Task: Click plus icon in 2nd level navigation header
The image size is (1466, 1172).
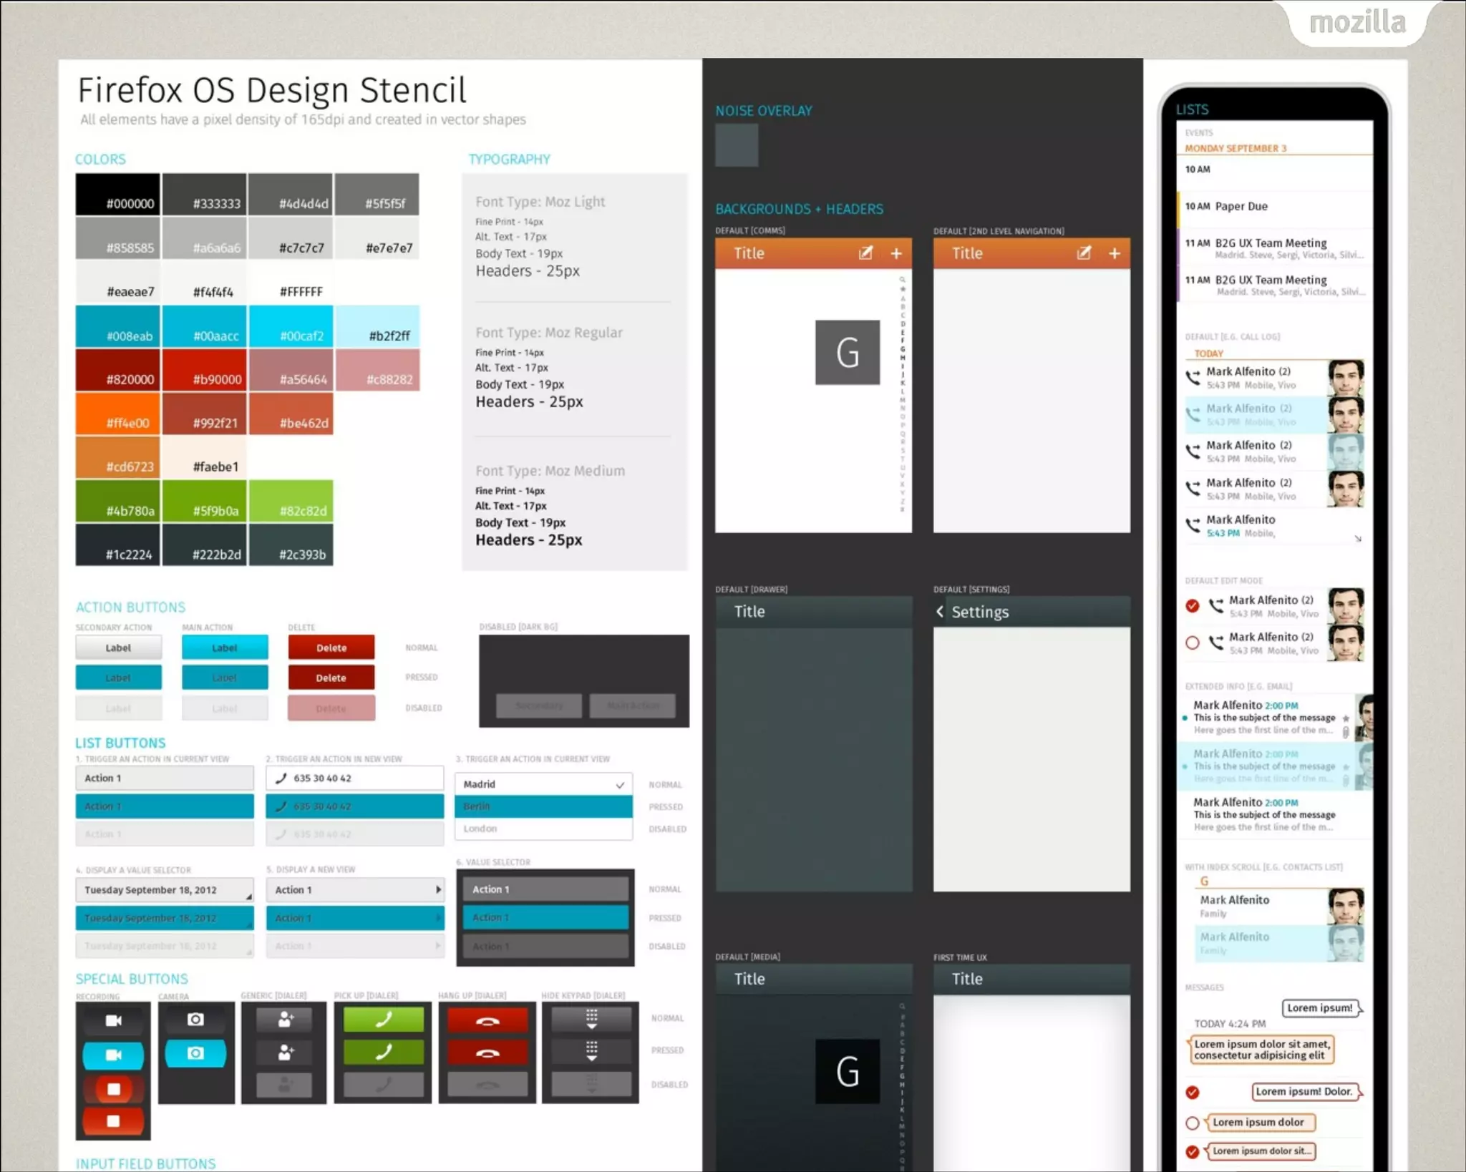Action: (x=1114, y=253)
